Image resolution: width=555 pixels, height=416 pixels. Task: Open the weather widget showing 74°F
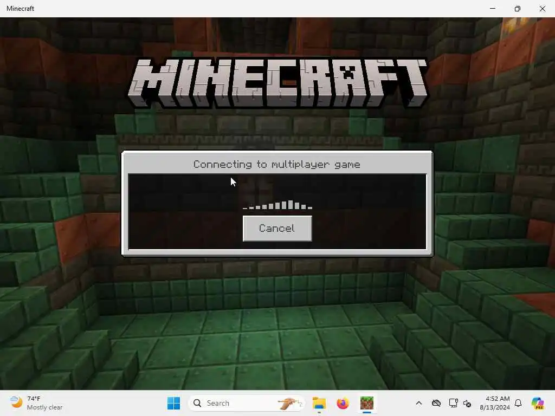tap(36, 403)
